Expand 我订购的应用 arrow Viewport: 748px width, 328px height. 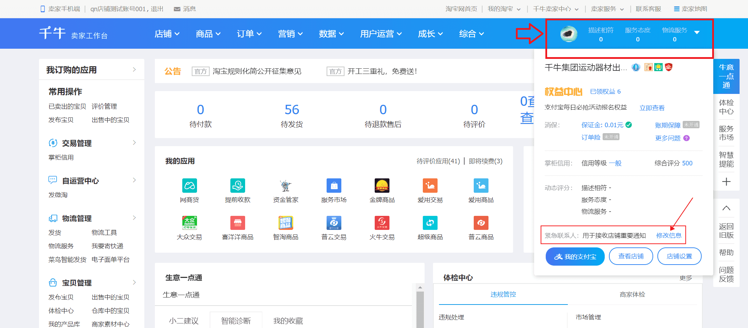(x=134, y=69)
